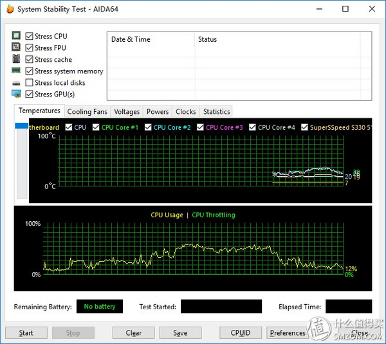Click the CPU chip icon beside Stress CPU
Image resolution: width=386 pixels, height=344 pixels.
[x=16, y=37]
